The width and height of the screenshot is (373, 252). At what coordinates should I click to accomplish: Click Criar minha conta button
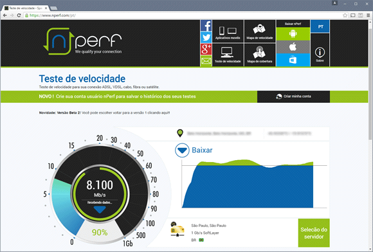[x=293, y=96]
